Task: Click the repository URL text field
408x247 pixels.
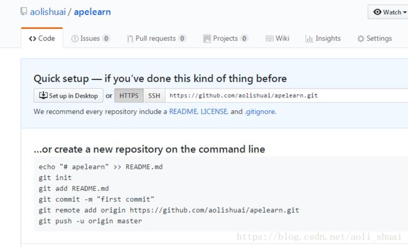Action: [x=286, y=96]
